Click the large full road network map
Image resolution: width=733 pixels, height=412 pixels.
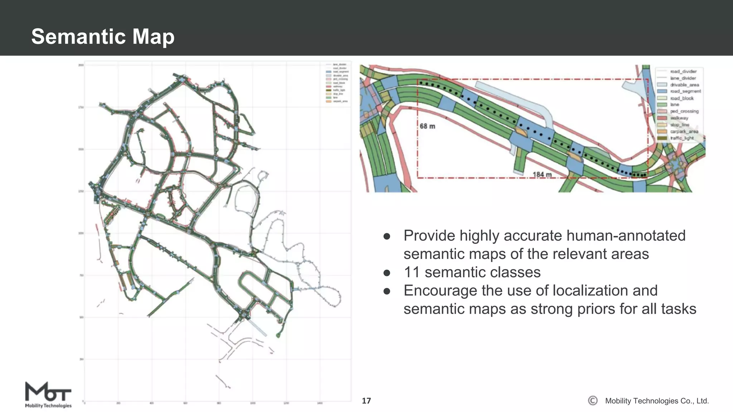pos(215,232)
